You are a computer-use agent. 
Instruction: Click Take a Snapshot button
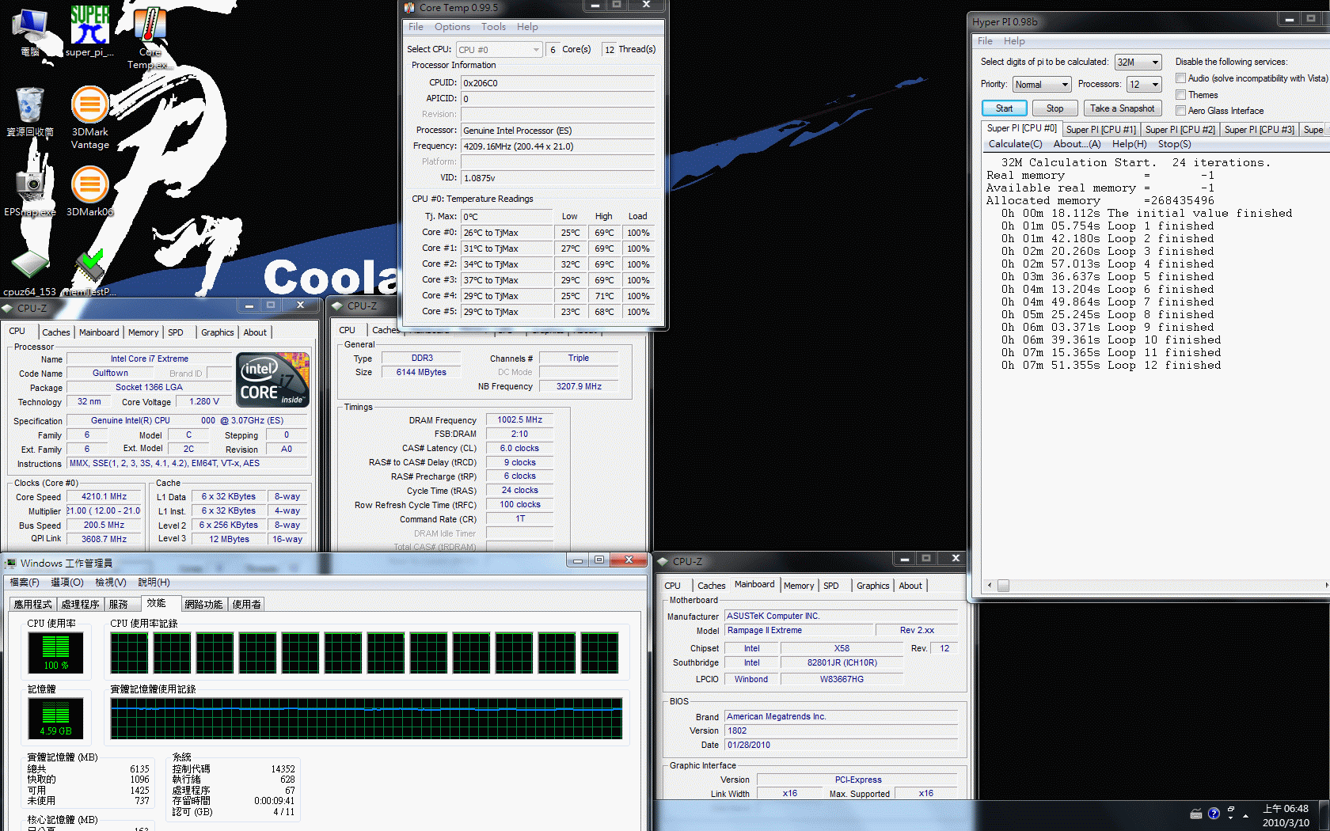pos(1122,108)
